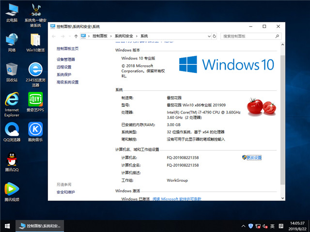Refresh the control panel page
The width and height of the screenshot is (310, 232).
tap(214, 36)
